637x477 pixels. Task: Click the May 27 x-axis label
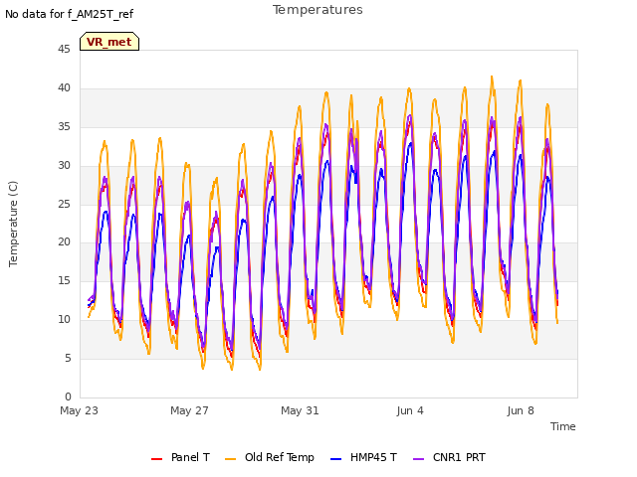tap(189, 410)
